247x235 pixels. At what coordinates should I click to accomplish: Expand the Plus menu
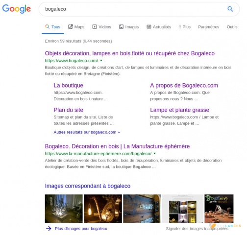tap(185, 27)
